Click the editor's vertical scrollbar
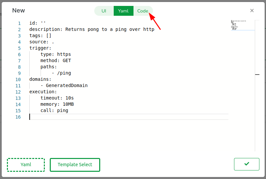Image resolution: width=266 pixels, height=179 pixels. click(x=257, y=75)
